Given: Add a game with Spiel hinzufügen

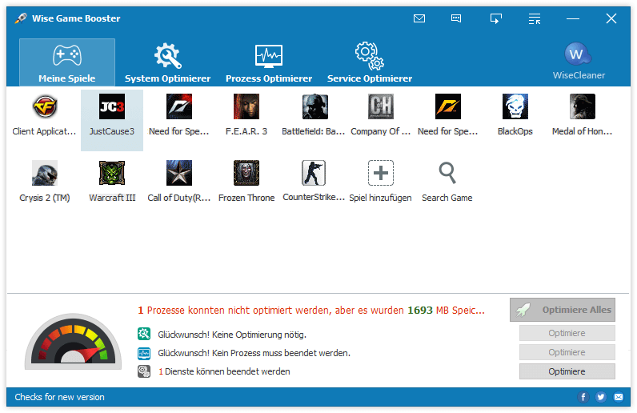Looking at the screenshot, I should coord(381,173).
